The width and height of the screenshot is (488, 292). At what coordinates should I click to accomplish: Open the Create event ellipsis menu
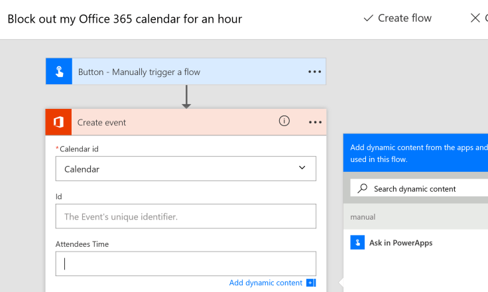click(x=315, y=122)
